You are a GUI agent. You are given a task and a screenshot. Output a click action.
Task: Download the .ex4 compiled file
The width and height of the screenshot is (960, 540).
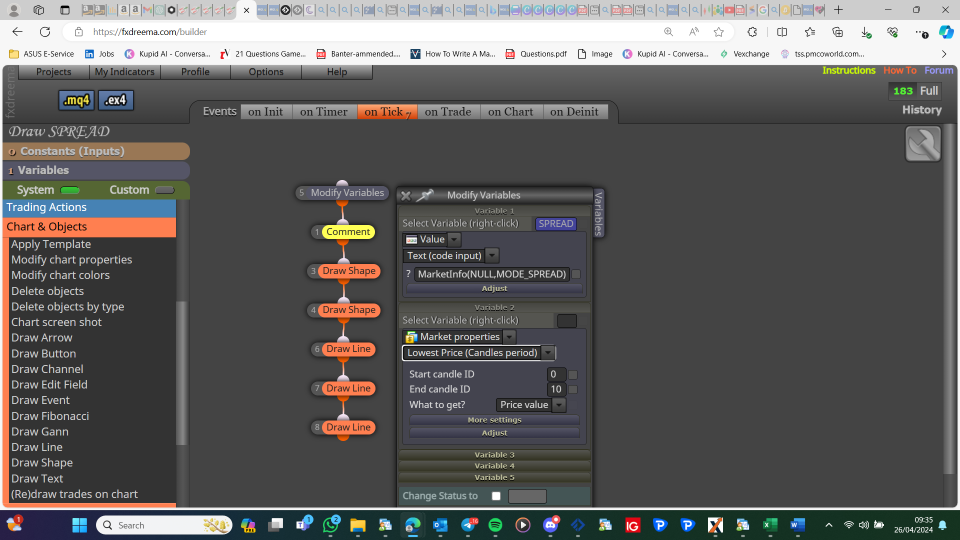115,100
